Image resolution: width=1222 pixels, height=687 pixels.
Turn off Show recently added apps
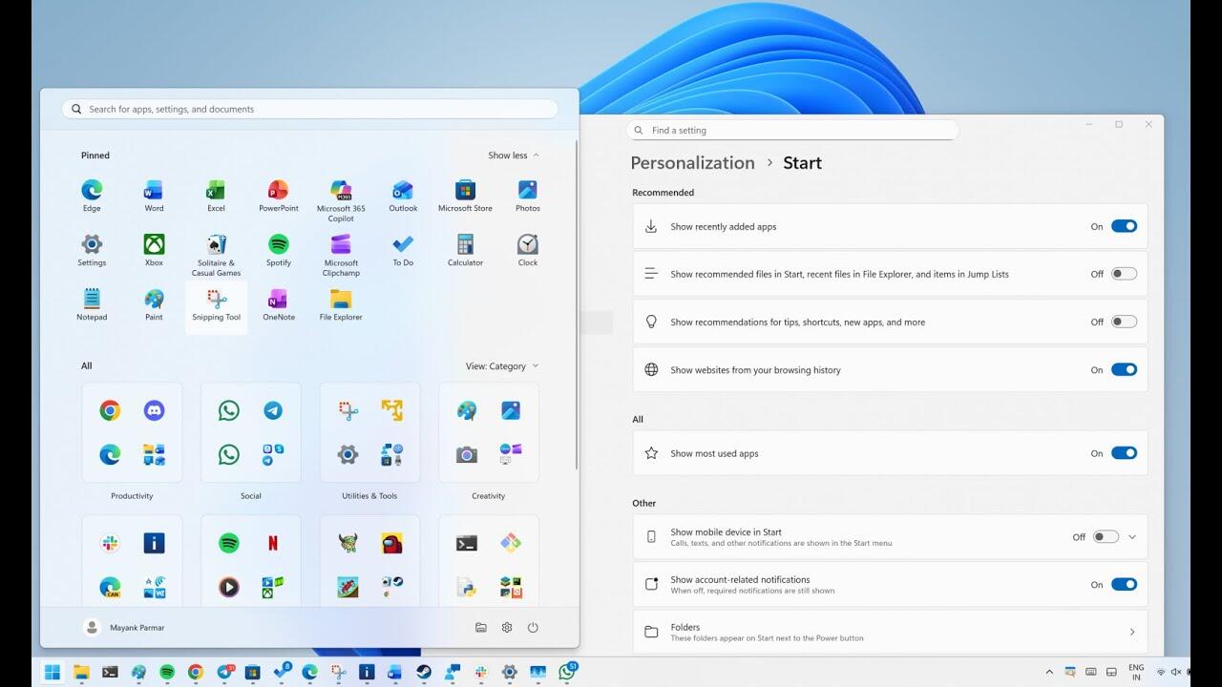1124,226
